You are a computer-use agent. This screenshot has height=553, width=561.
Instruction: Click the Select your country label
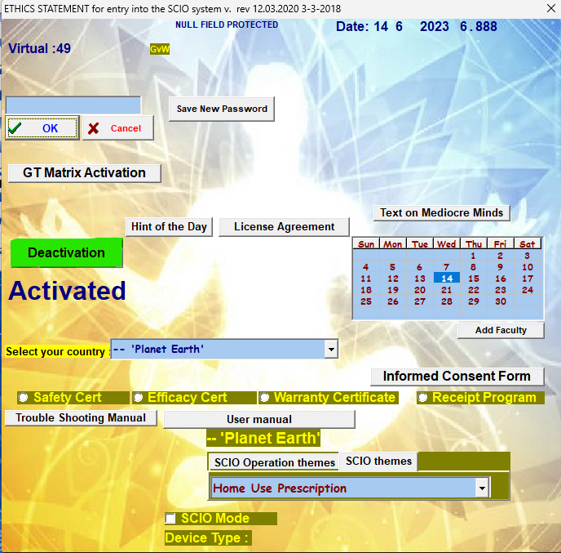tap(57, 351)
